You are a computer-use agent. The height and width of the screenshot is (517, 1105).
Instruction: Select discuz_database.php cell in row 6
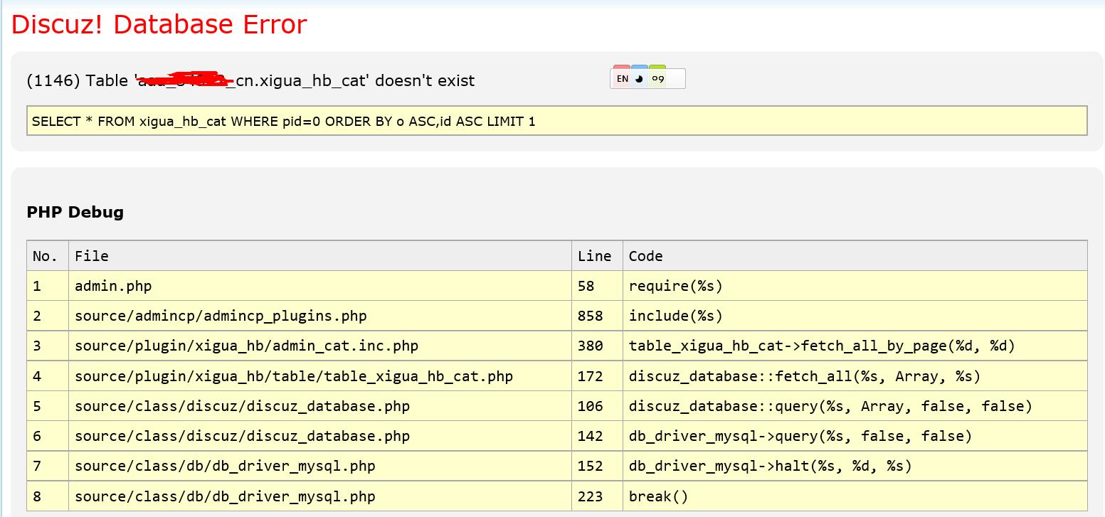click(x=320, y=436)
